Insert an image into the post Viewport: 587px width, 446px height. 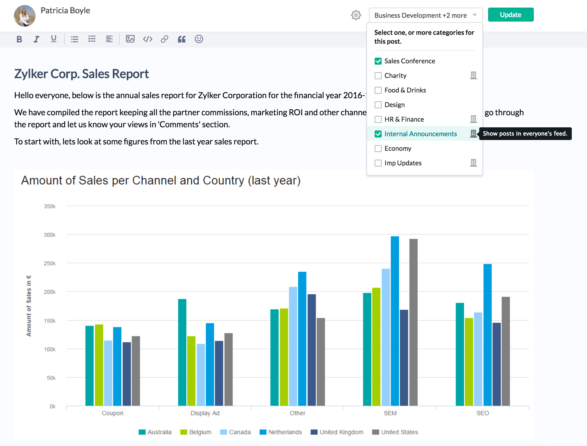click(130, 39)
